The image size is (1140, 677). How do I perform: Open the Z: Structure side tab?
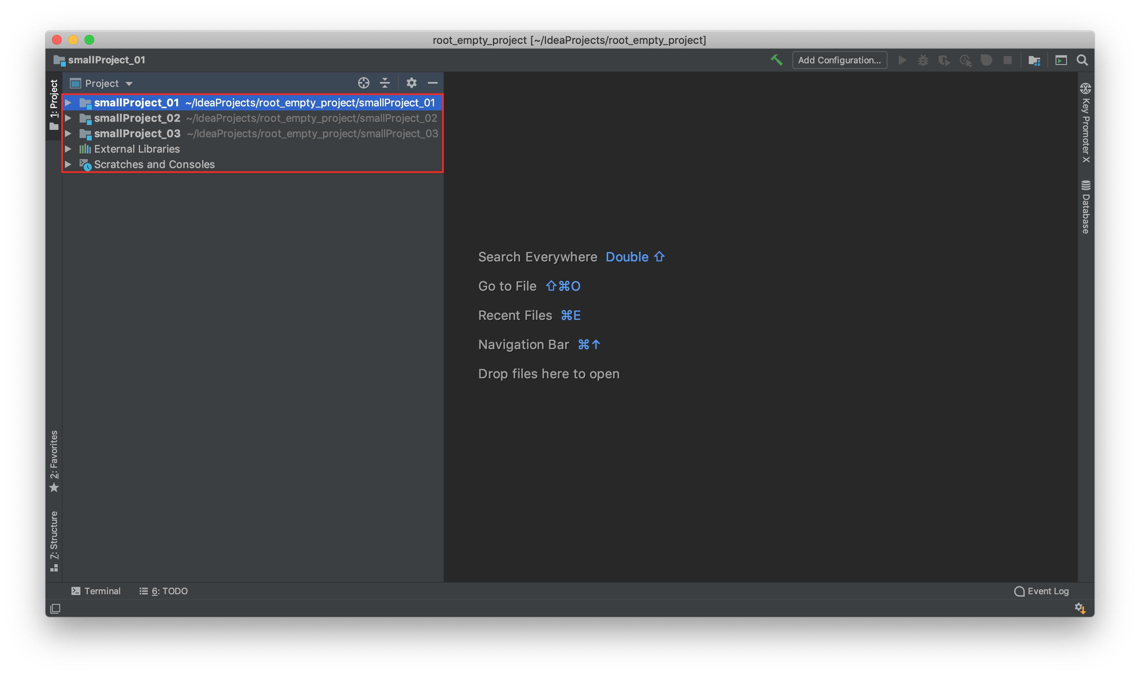[54, 541]
